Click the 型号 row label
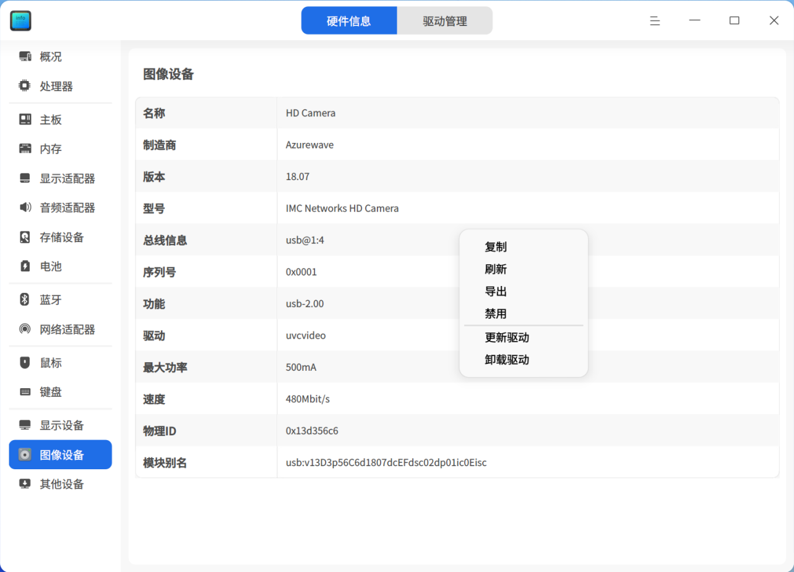This screenshot has width=794, height=572. pyautogui.click(x=154, y=209)
